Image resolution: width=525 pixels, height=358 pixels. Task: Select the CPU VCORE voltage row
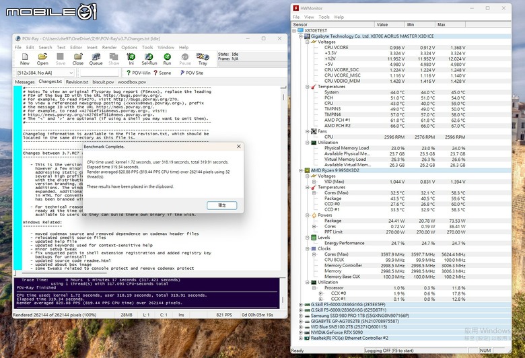point(400,48)
